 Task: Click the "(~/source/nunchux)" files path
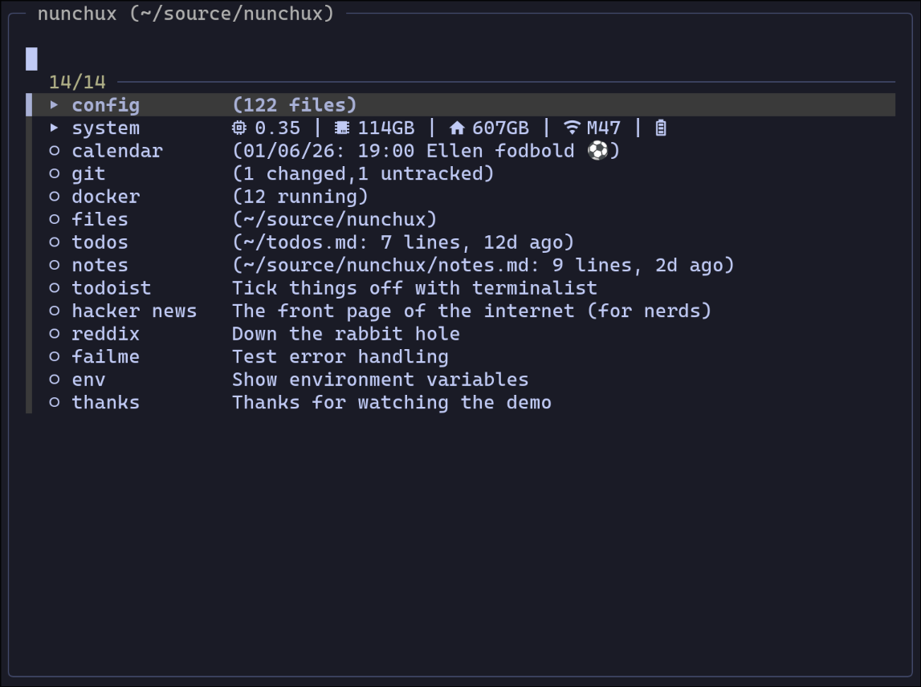[335, 220]
